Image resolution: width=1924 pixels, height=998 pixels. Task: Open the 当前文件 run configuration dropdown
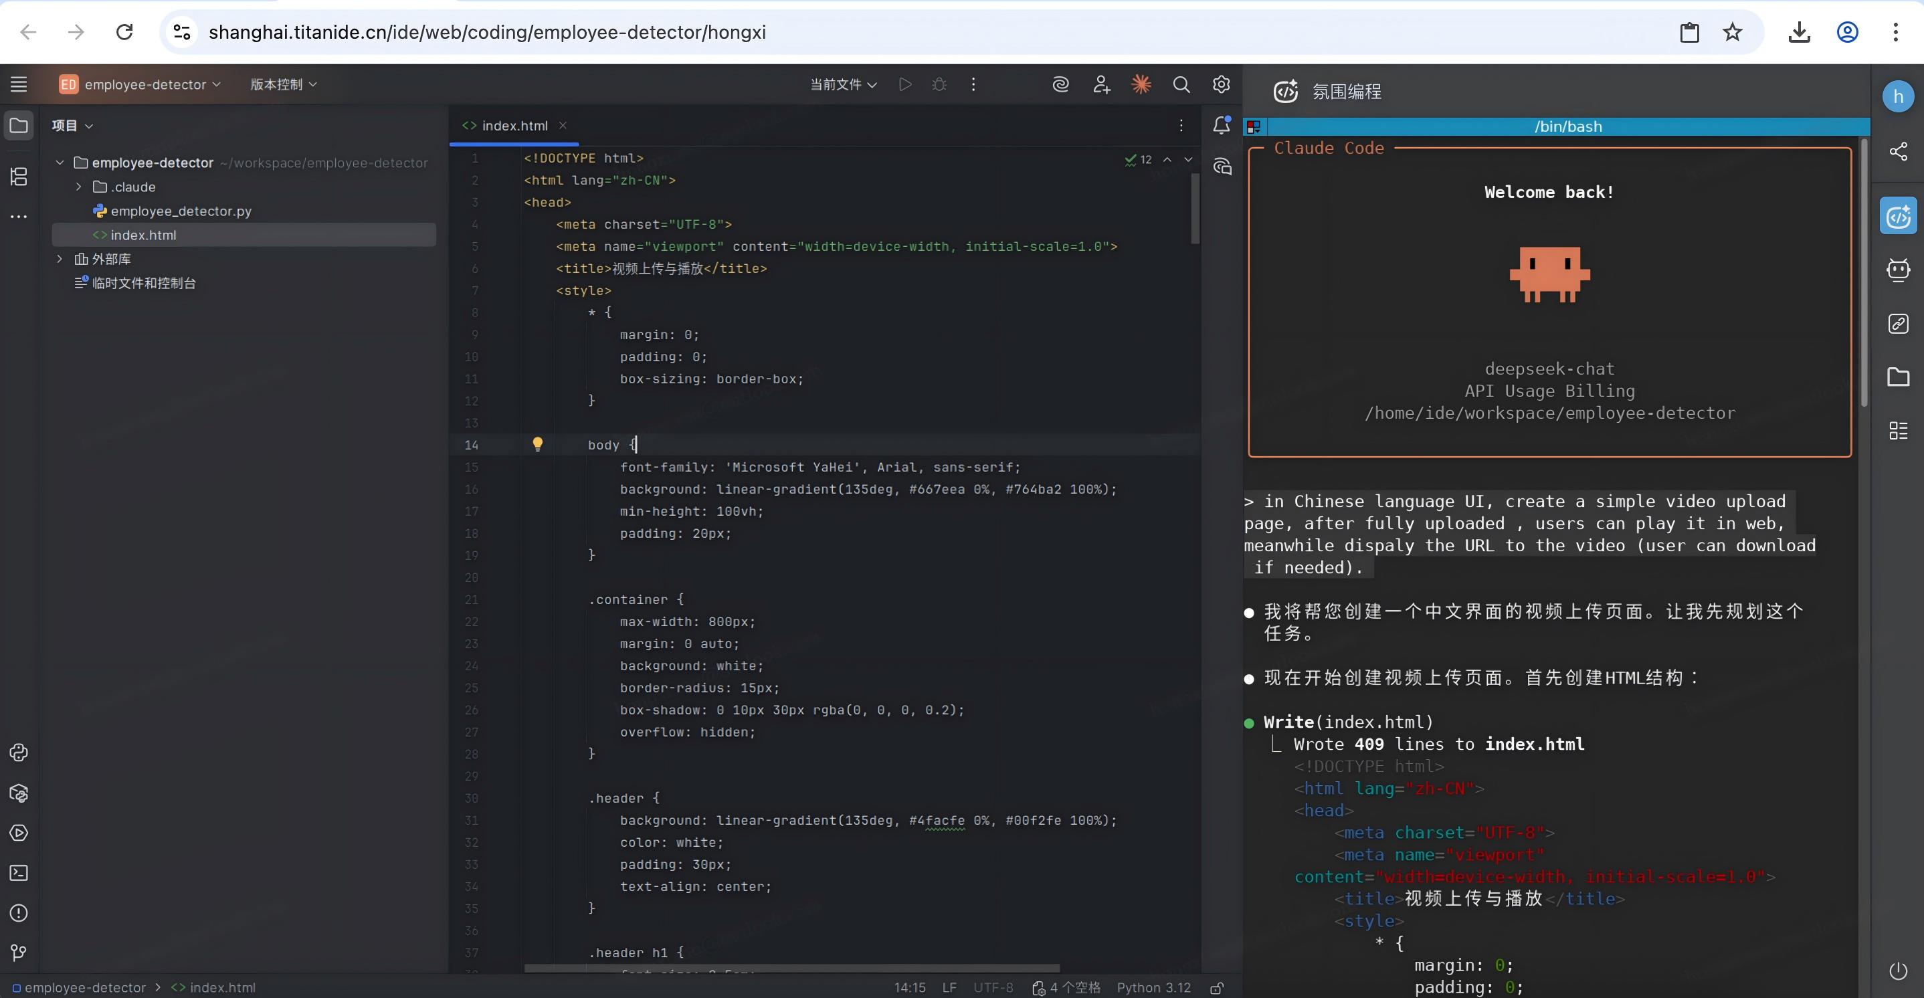coord(843,84)
